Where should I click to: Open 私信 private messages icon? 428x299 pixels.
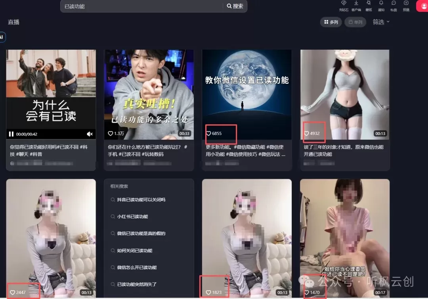tap(394, 4)
